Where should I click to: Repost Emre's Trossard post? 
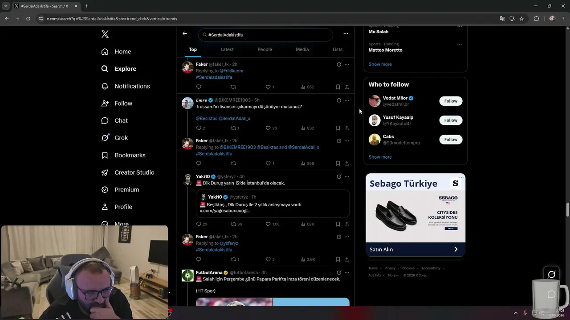click(x=235, y=128)
